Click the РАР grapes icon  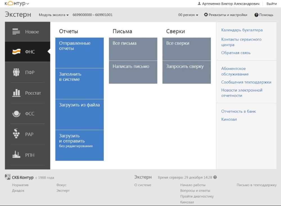click(x=16, y=134)
